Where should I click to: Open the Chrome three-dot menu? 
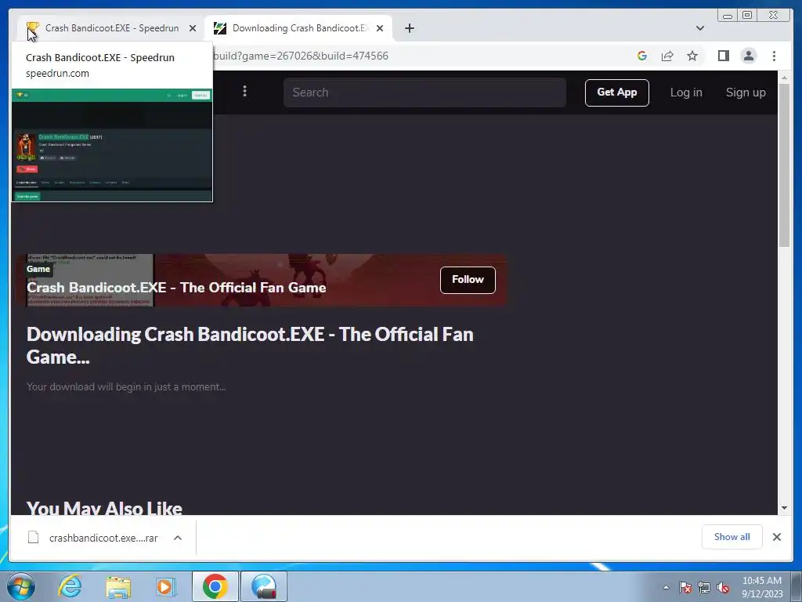775,56
